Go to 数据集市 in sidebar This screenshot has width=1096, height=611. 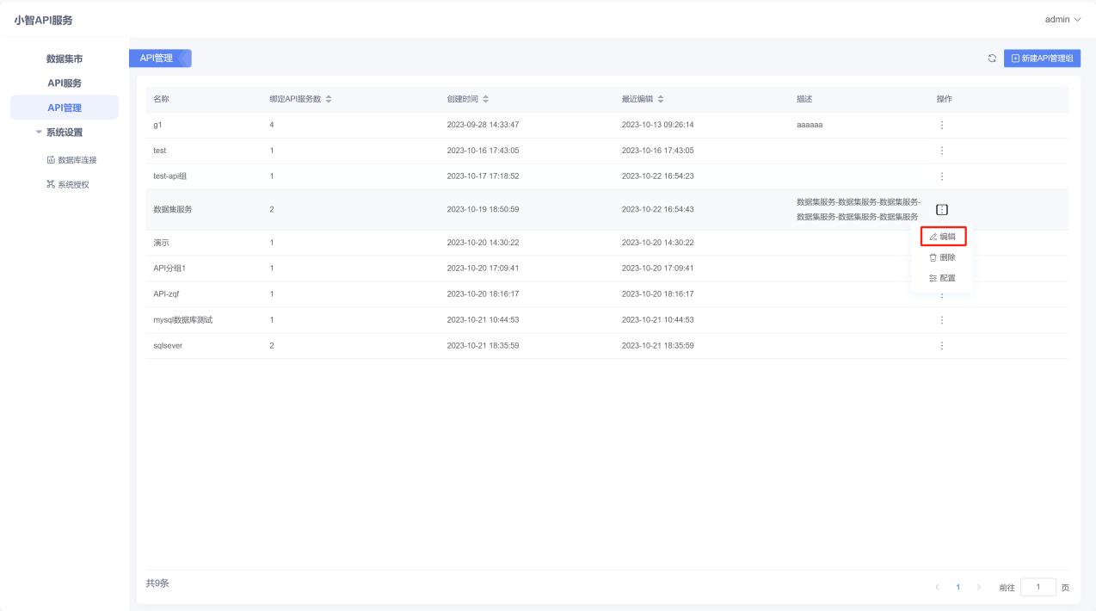[65, 59]
